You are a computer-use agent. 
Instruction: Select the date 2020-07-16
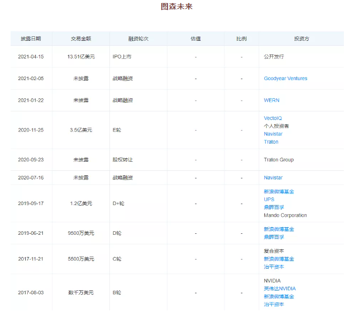(x=31, y=178)
